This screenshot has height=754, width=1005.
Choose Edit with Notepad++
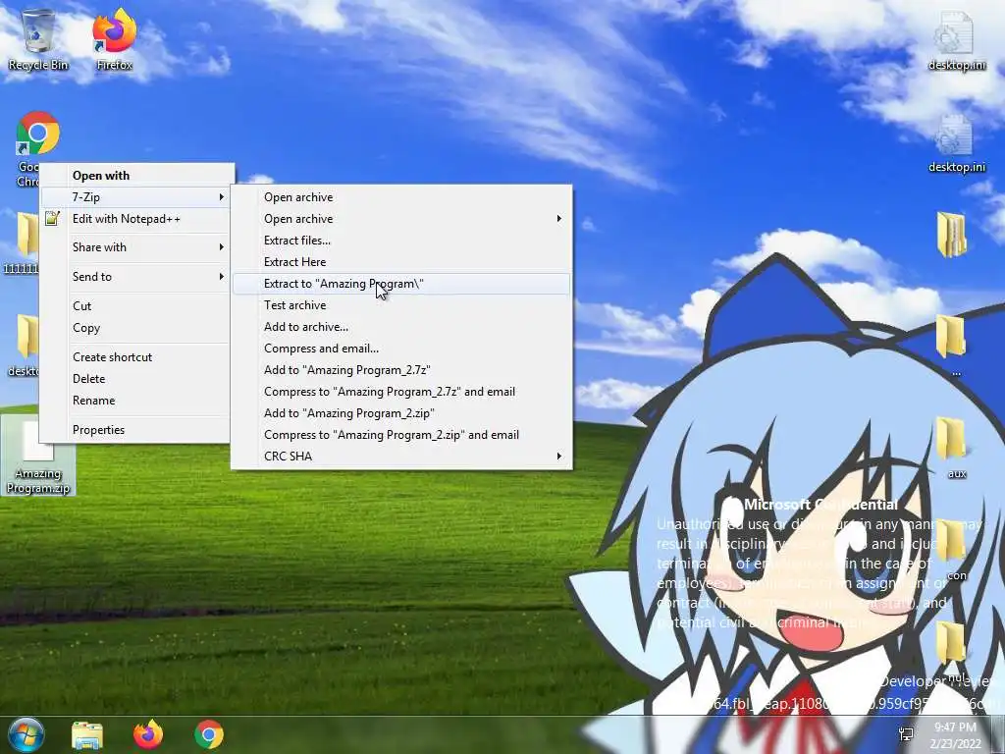coord(135,219)
